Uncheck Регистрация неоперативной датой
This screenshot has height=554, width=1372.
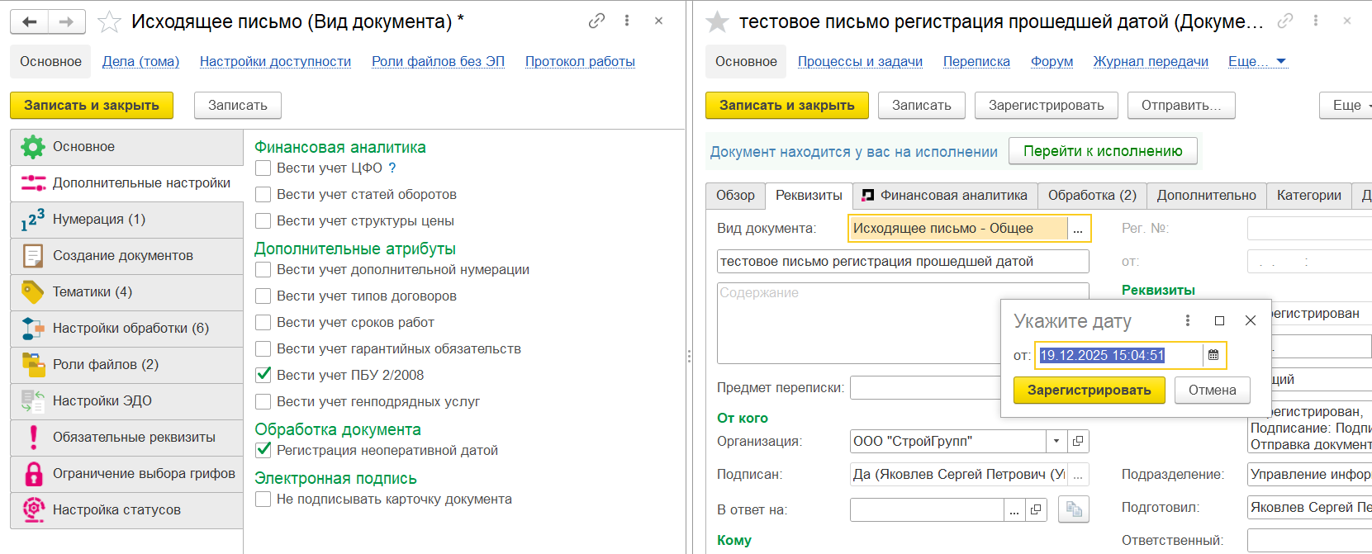[x=263, y=450]
